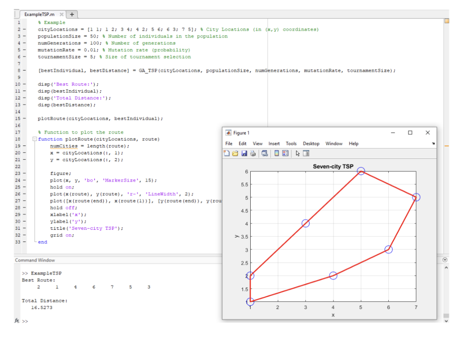Viewport: 471px width, 339px height.
Task: Select the Edit Plot arrow tool
Action: tap(298, 153)
